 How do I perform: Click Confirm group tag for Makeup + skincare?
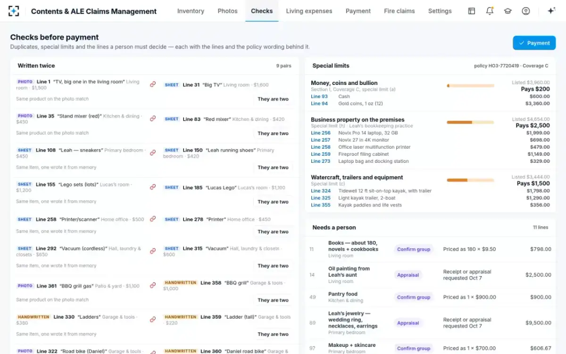point(414,348)
